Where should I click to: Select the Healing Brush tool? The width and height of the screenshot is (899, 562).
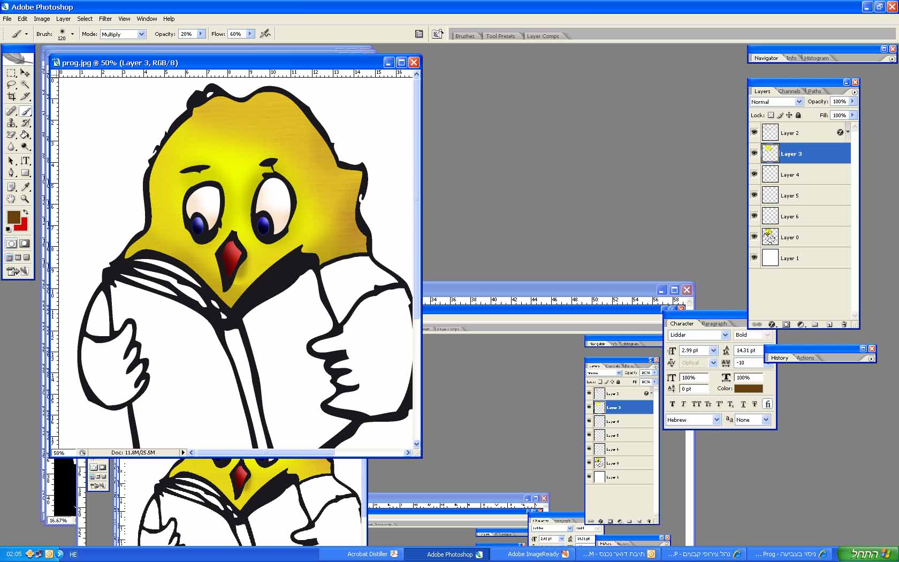11,111
